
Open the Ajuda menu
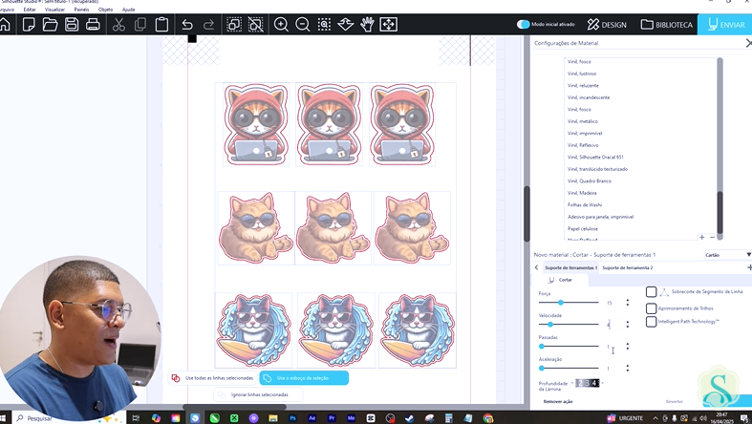coord(129,10)
